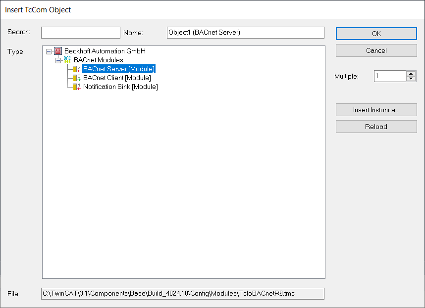Click the BACnet Server module icon
This screenshot has width=425, height=308.
pos(77,69)
